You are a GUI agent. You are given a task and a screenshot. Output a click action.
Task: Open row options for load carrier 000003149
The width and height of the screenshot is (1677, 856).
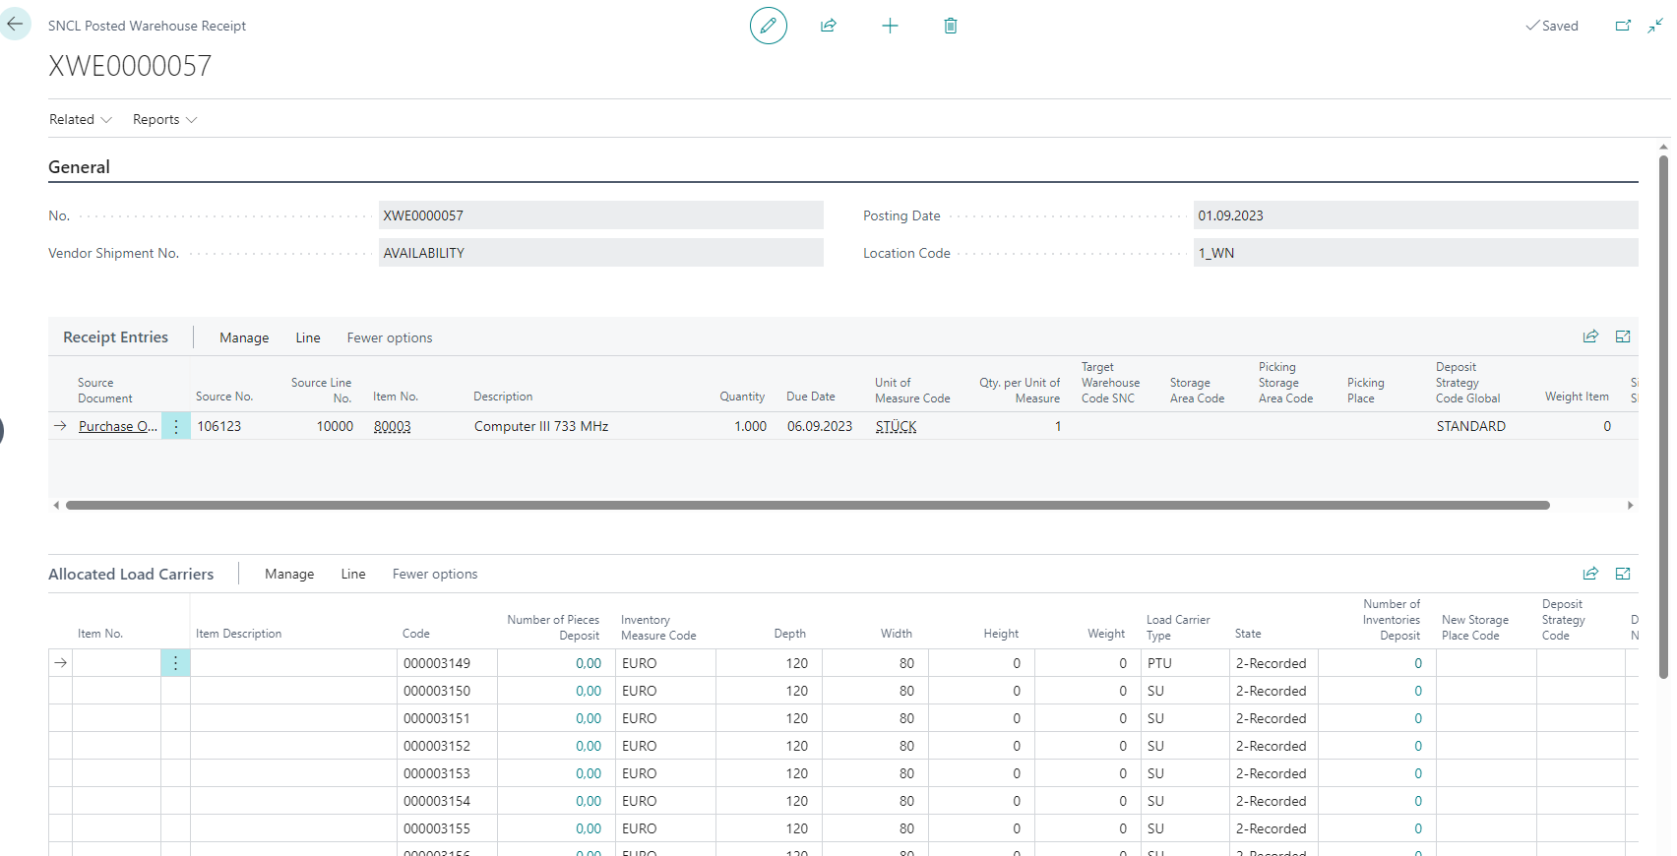click(176, 663)
